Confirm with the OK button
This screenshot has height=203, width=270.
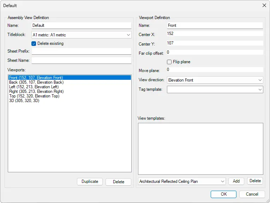click(x=223, y=194)
